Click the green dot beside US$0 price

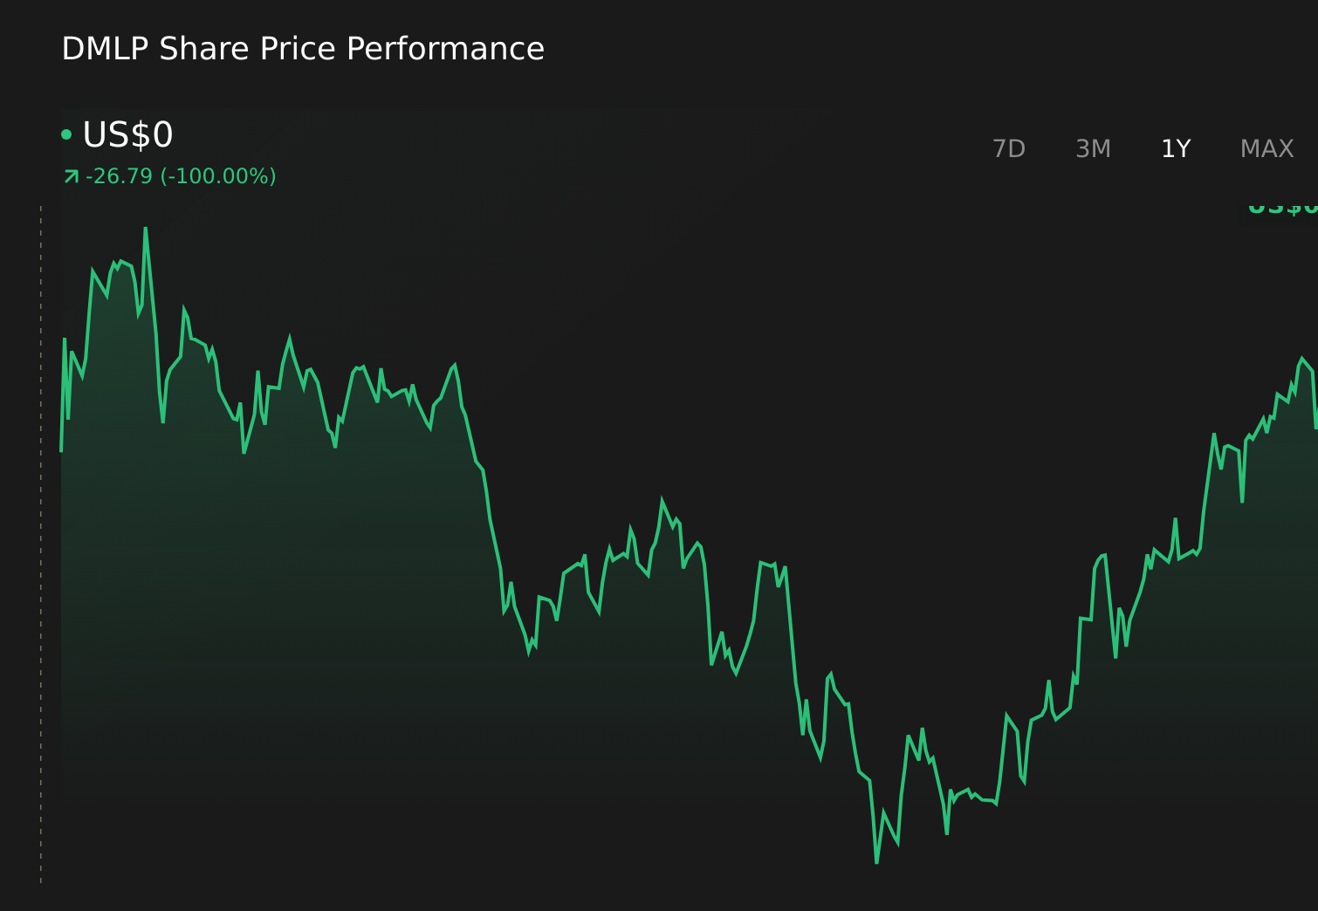66,134
